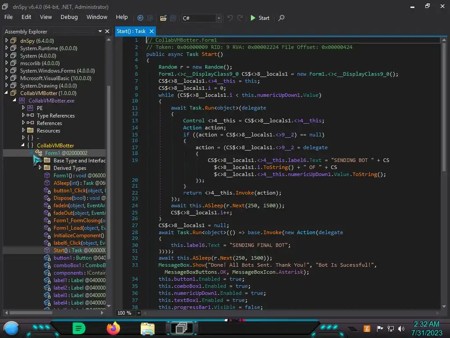This screenshot has height=338, width=450.
Task: Click the button1_Click method icon
Action: click(47, 190)
